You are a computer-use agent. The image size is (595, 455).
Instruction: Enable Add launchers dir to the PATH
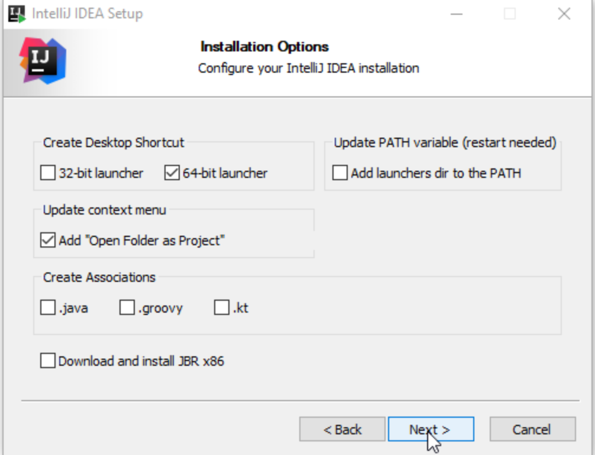340,173
